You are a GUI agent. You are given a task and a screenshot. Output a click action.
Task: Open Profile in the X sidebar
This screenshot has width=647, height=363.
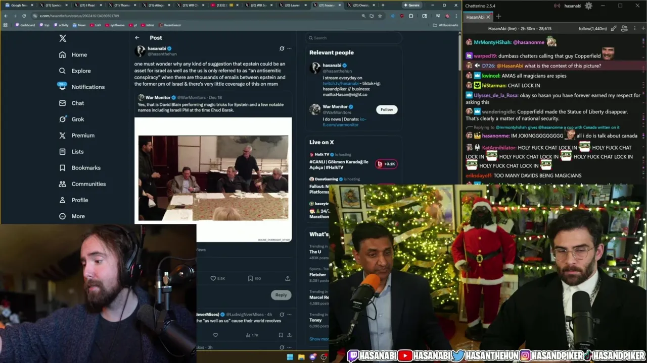point(74,200)
